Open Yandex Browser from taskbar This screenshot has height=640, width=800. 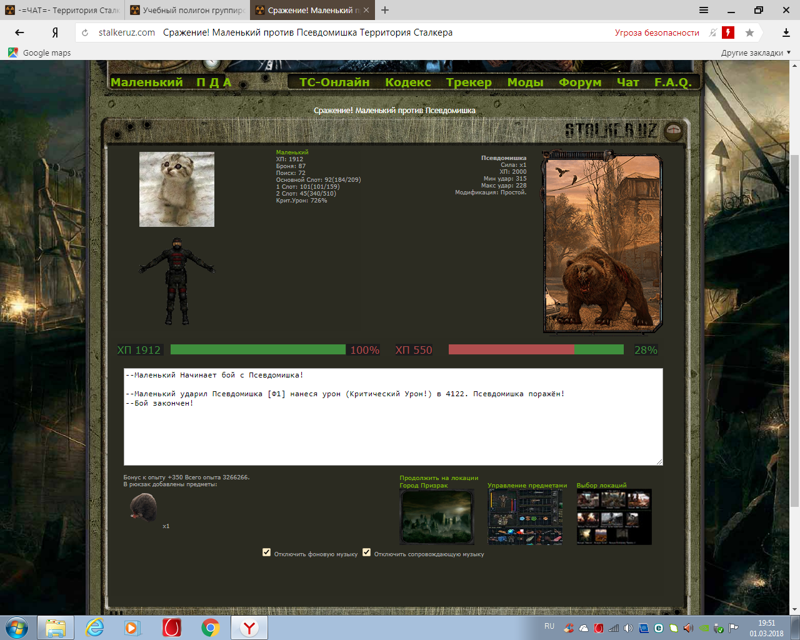point(249,627)
